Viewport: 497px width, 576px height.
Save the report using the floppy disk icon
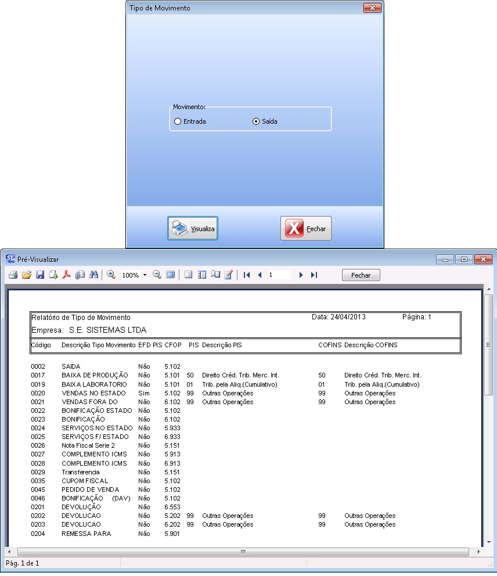point(40,275)
